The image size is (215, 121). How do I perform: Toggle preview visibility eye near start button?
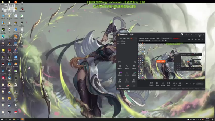pos(187,84)
